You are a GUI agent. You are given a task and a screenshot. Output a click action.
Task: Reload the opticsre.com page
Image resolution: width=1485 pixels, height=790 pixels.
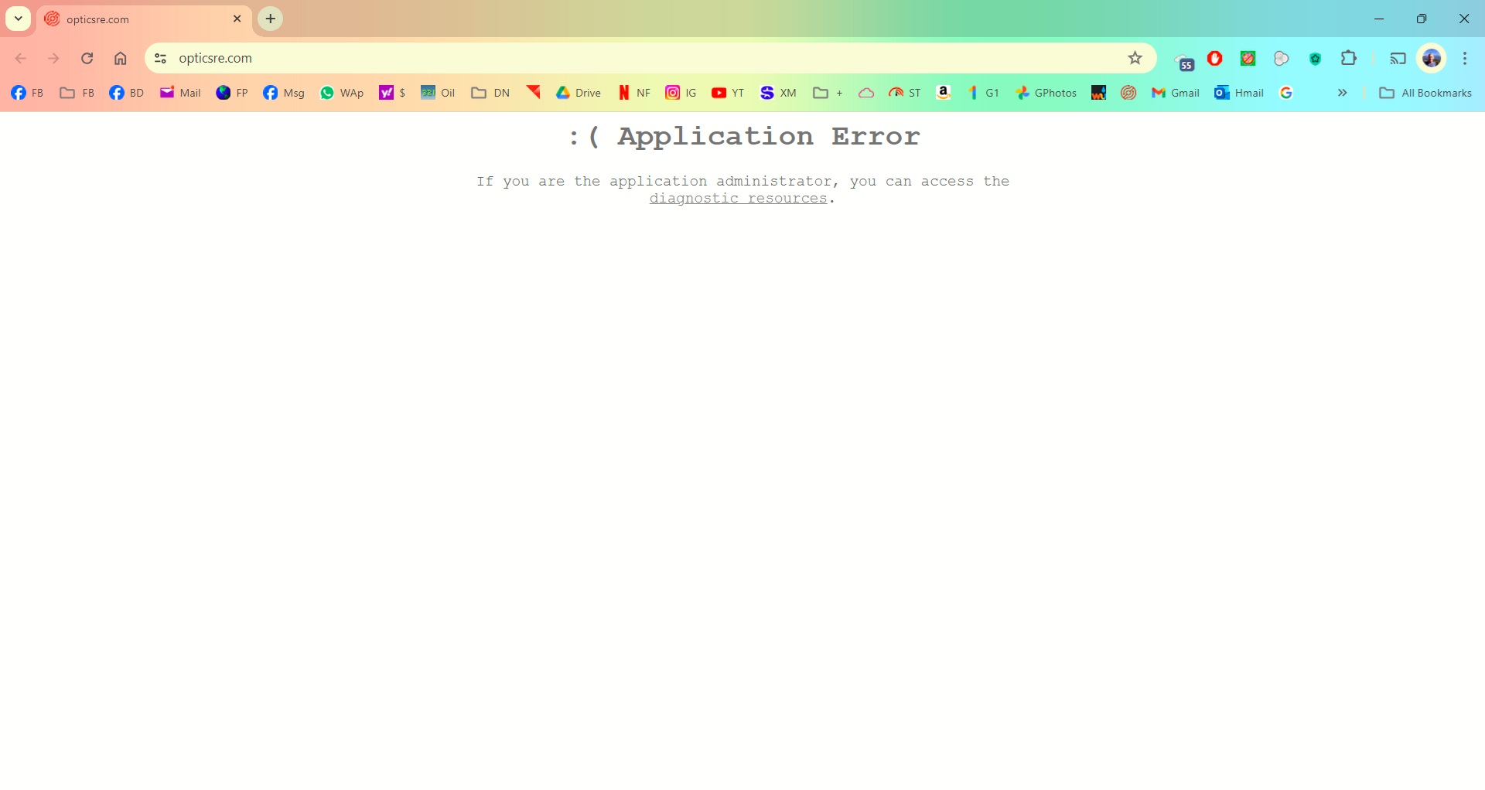[87, 58]
